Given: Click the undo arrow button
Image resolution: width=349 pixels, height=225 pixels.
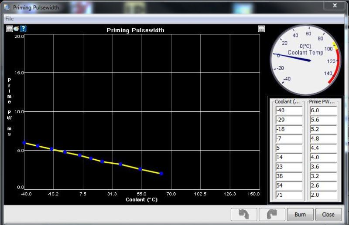Looking at the screenshot, I should click(x=243, y=214).
